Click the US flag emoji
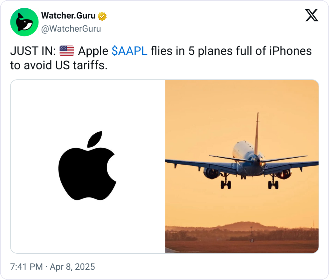Viewport: 329px width, 280px height. coord(67,51)
